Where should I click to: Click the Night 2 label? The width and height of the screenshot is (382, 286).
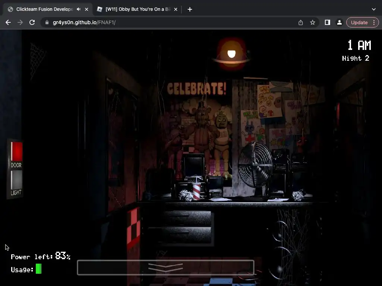coord(356,58)
